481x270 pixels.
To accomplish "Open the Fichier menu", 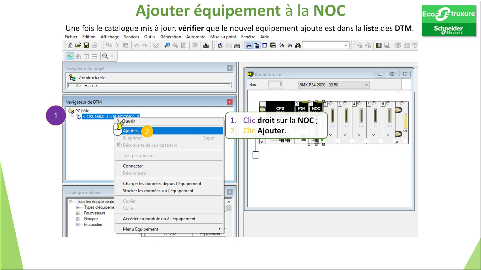I will 71,37.
